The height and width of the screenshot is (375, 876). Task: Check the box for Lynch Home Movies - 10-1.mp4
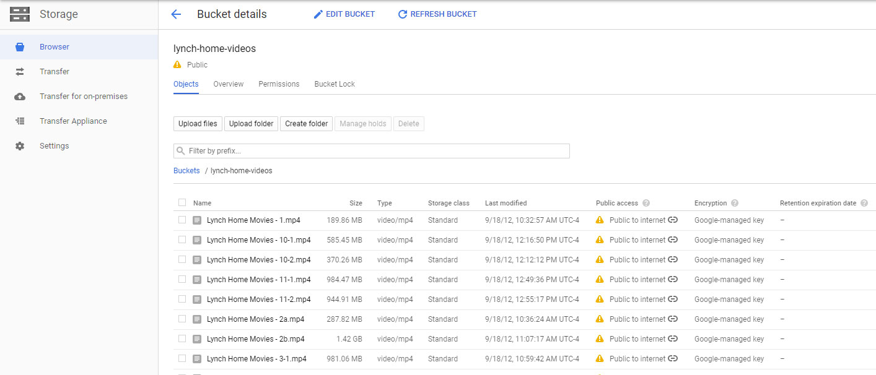pyautogui.click(x=182, y=239)
